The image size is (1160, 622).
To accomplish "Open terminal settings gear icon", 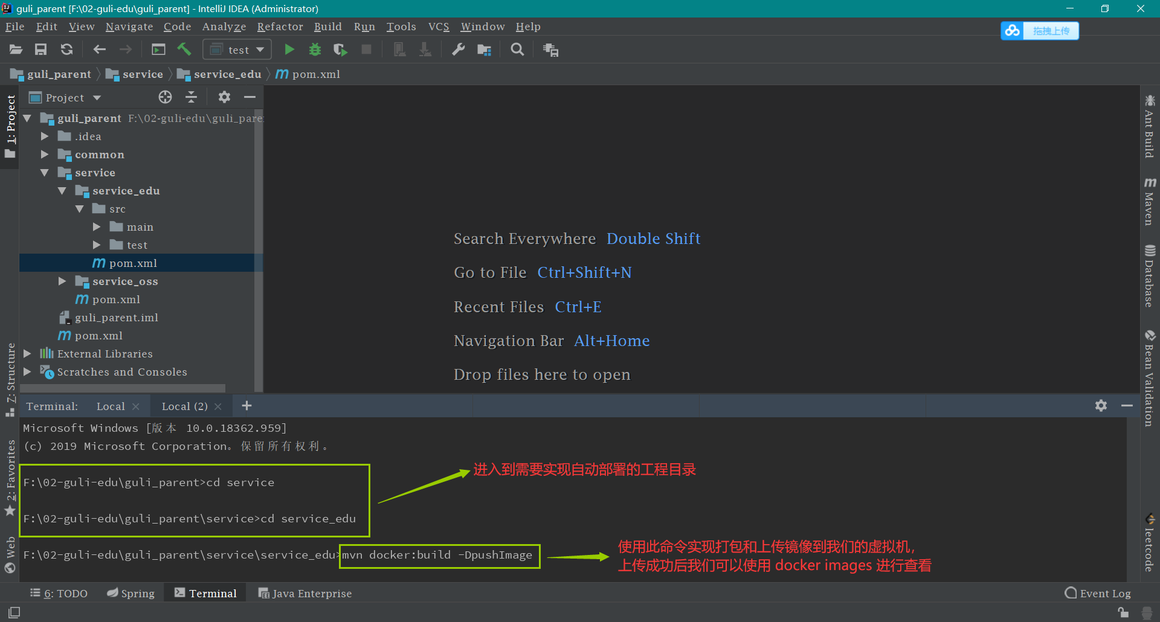I will pos(1101,406).
